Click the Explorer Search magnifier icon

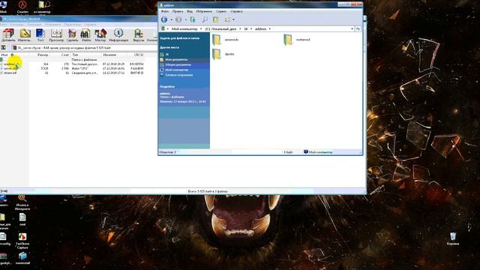205,19
